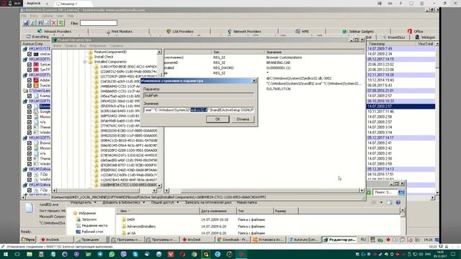Click OK in the string edit dialog

[218, 119]
